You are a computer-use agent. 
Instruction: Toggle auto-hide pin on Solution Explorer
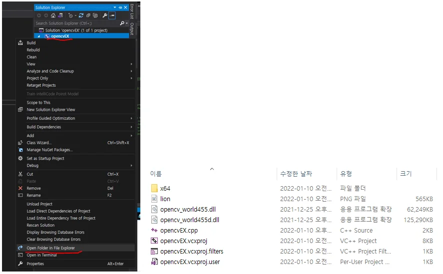click(120, 7)
